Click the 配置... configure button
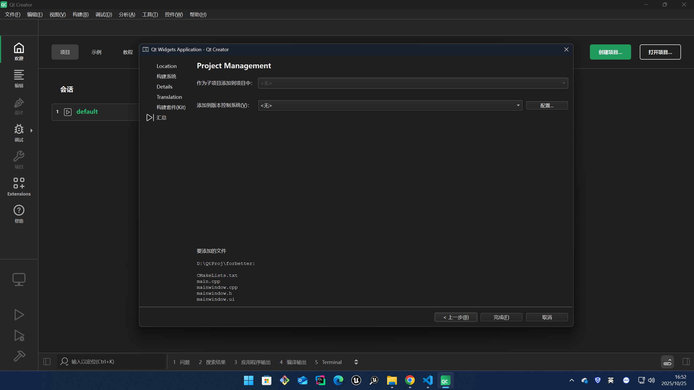 (547, 105)
